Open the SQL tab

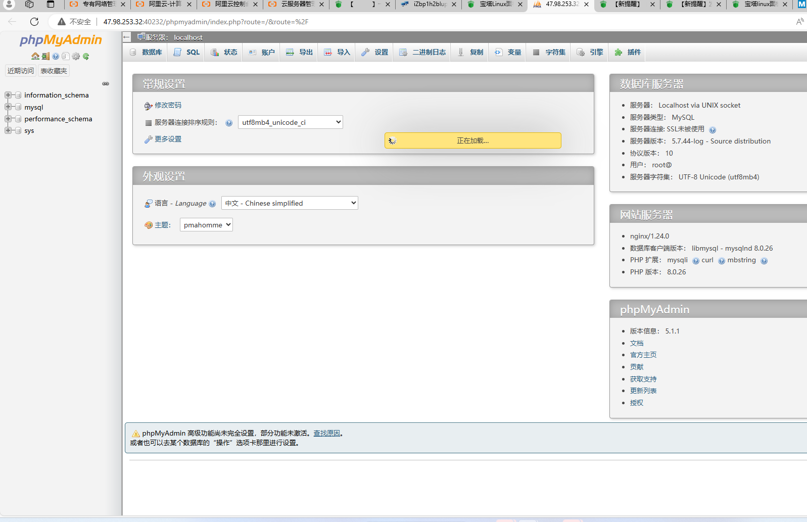(186, 52)
